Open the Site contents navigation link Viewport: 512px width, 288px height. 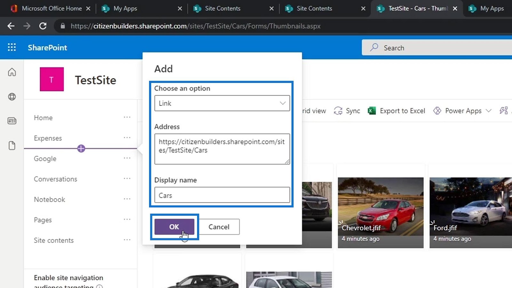click(x=54, y=240)
